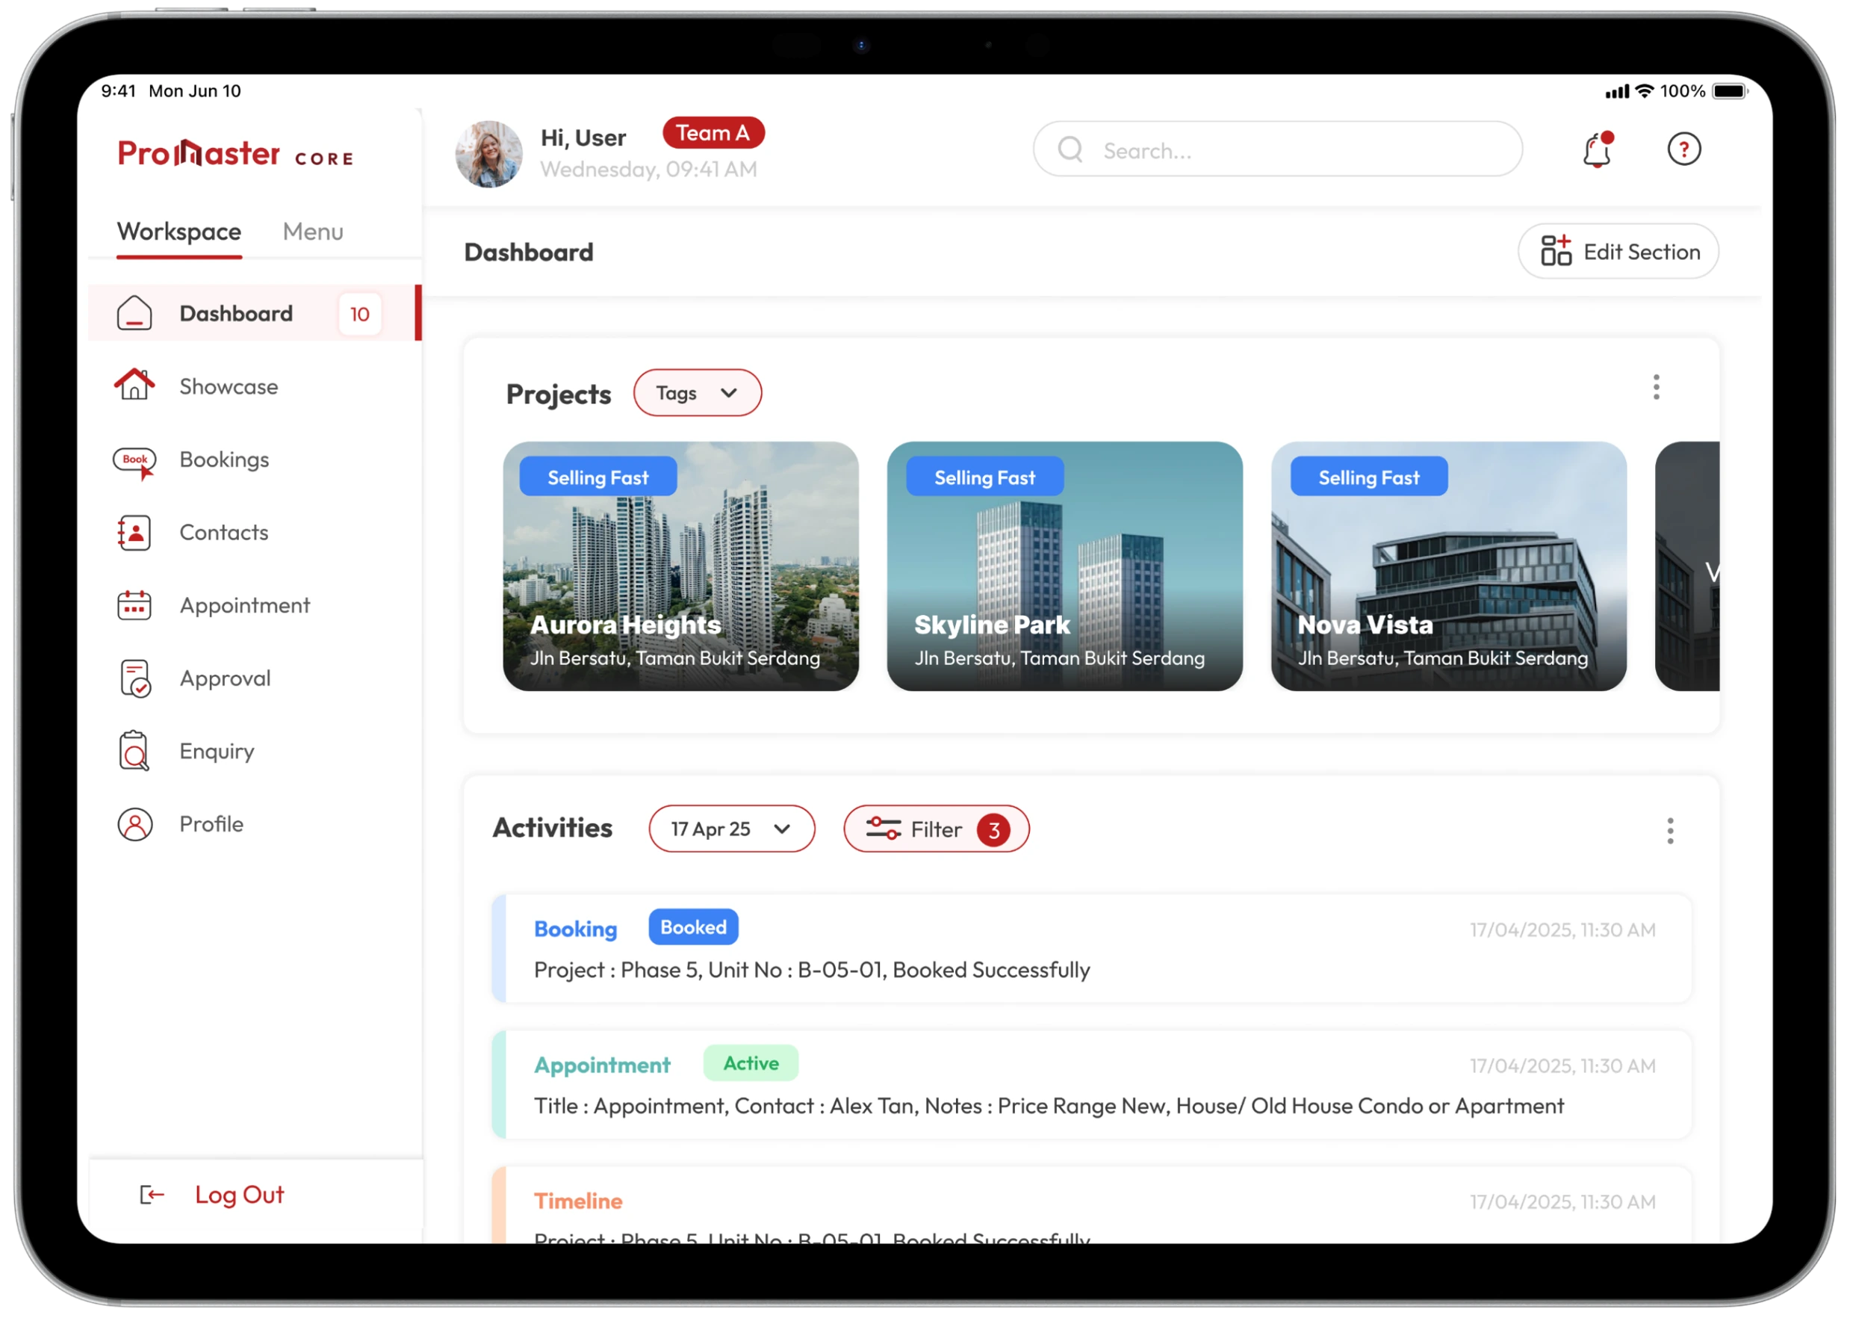This screenshot has width=1850, height=1318.
Task: Open the Contacts menu item
Action: tap(255, 533)
